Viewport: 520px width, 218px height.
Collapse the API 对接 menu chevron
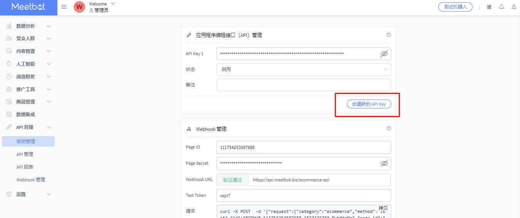click(49, 127)
